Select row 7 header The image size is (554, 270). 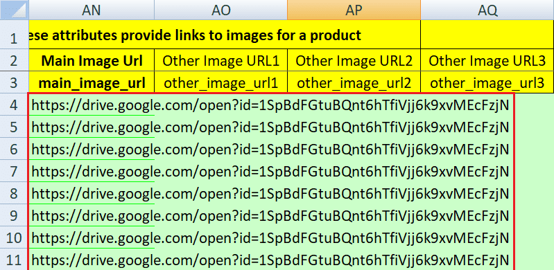(x=14, y=172)
